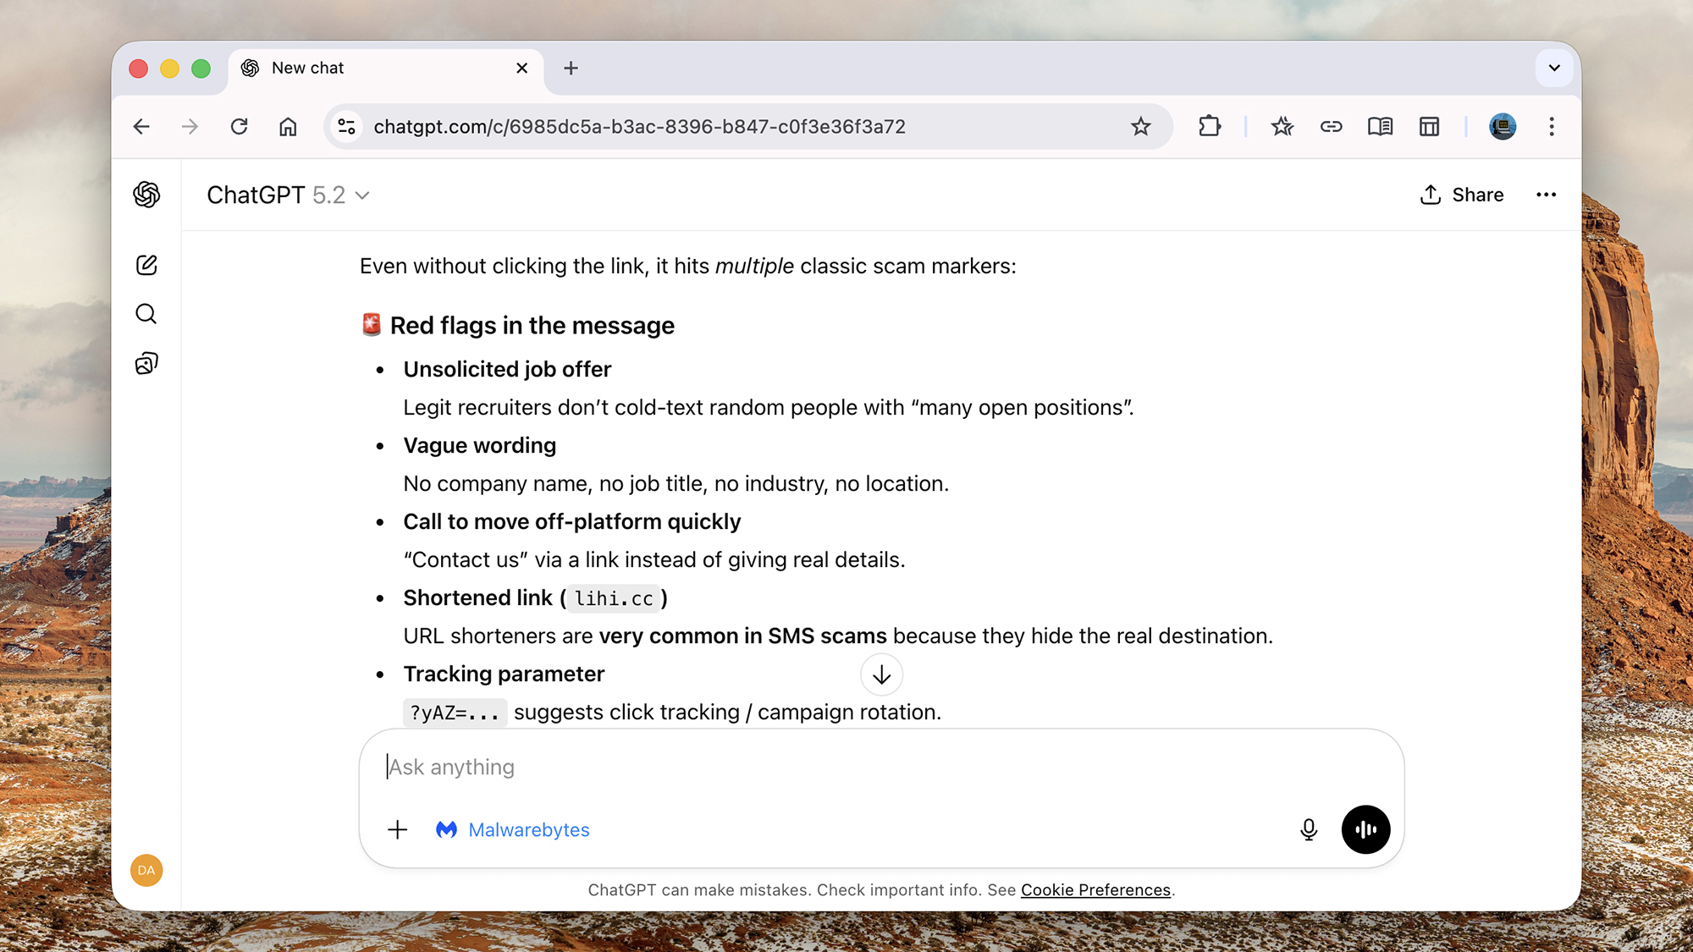
Task: Focus the Ask anything input field
Action: tap(880, 767)
